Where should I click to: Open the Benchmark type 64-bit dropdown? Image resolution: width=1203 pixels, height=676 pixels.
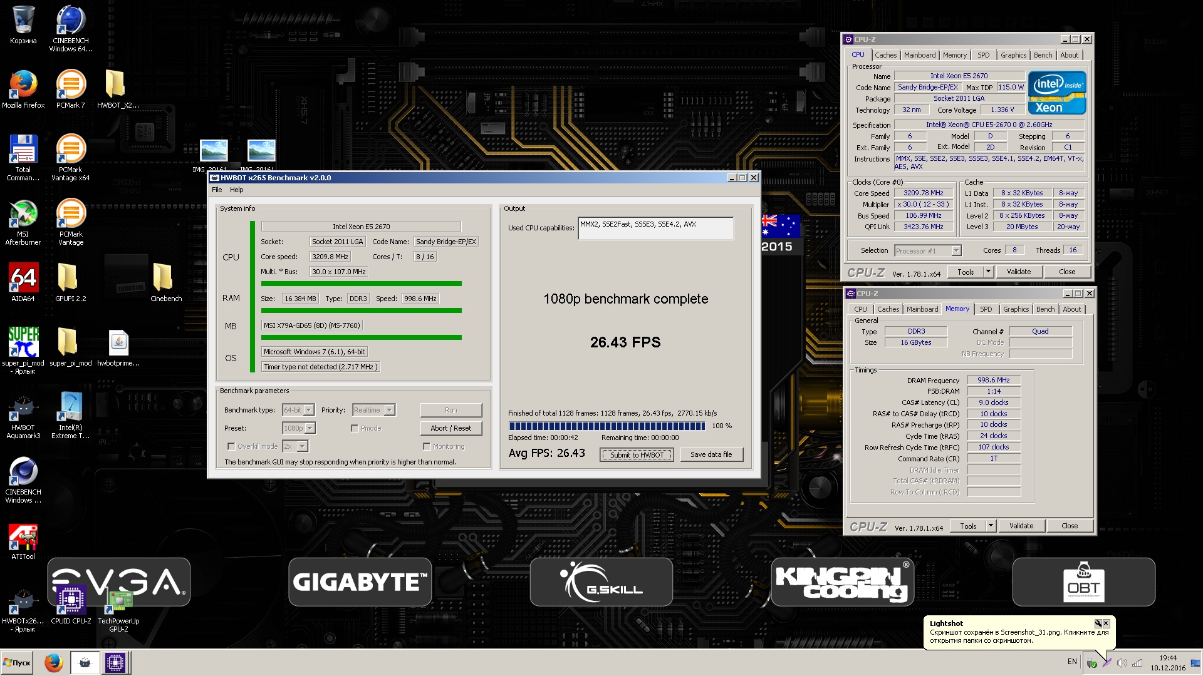click(x=298, y=410)
